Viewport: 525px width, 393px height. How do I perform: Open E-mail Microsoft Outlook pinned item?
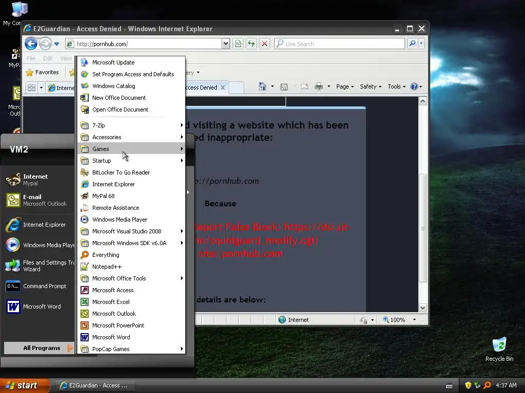(39, 200)
